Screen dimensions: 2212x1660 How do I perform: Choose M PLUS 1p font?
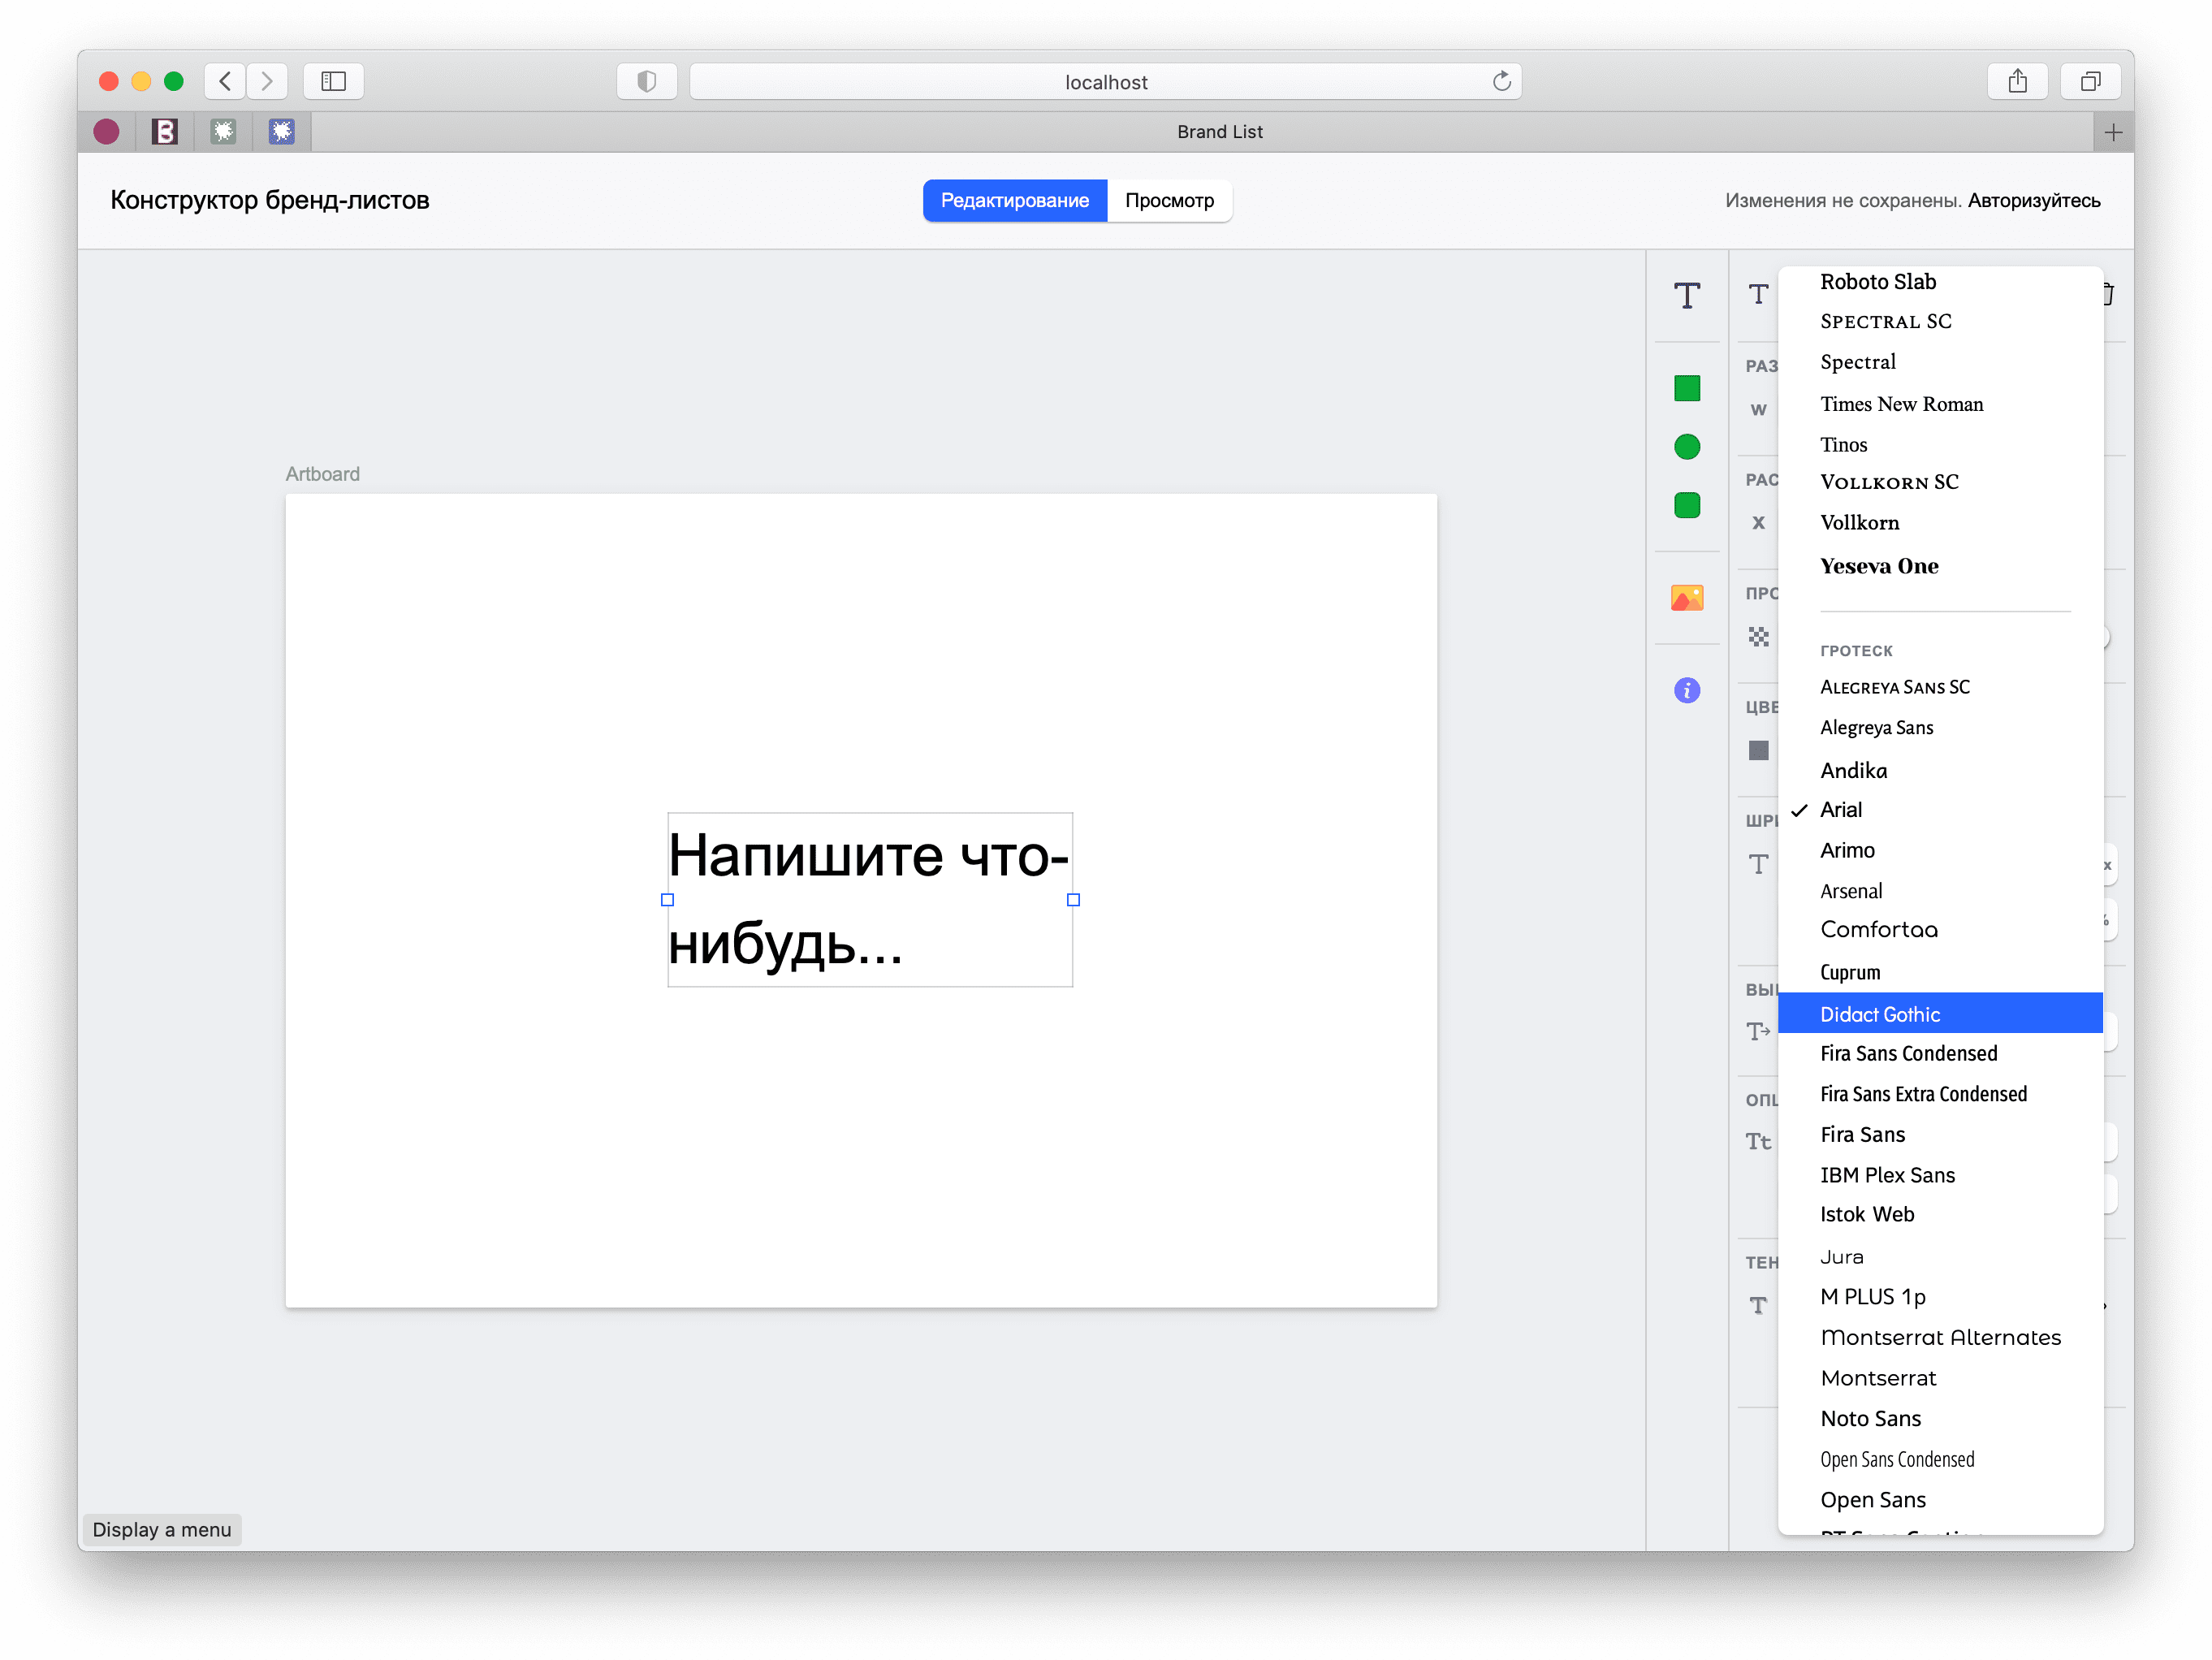[1940, 1297]
